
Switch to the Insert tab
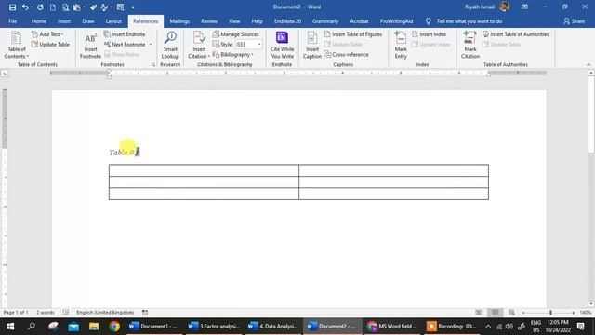coord(64,21)
